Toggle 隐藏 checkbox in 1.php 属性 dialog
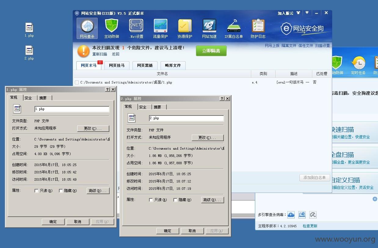 pos(61,191)
